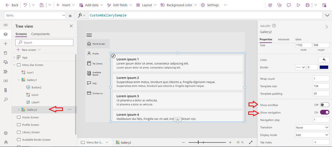
Task: Click the zoom out minus button
Action: click(x=183, y=142)
